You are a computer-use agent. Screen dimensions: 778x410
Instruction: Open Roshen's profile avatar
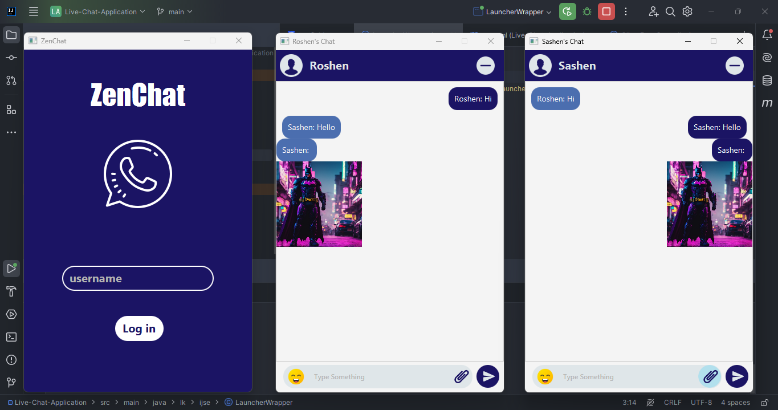pyautogui.click(x=291, y=66)
